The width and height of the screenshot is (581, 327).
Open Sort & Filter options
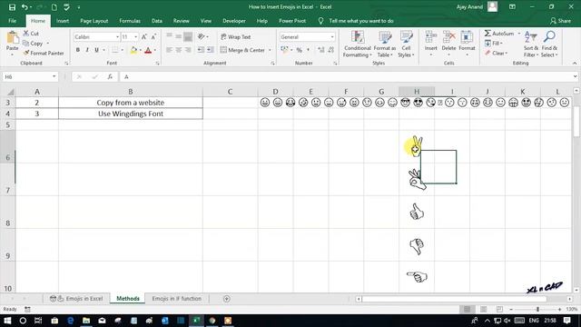point(530,45)
